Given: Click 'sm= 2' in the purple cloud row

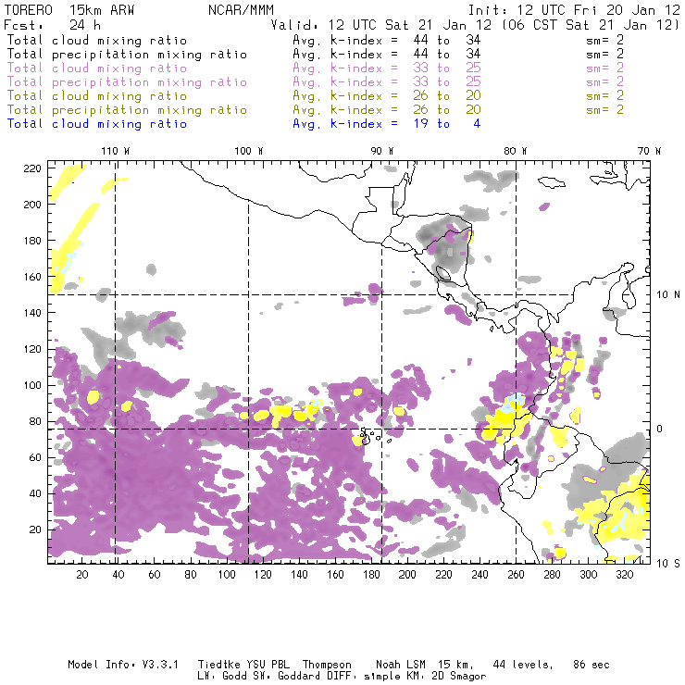Looking at the screenshot, I should tap(604, 68).
